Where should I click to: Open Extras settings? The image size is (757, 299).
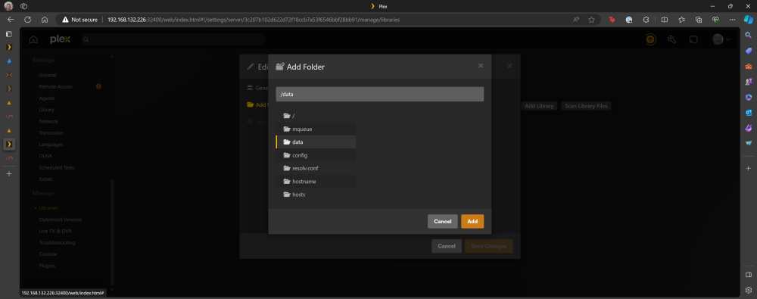pyautogui.click(x=46, y=179)
